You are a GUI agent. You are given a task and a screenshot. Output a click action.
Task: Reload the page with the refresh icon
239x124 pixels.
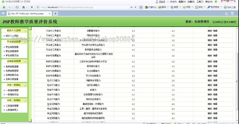[x=17, y=7]
